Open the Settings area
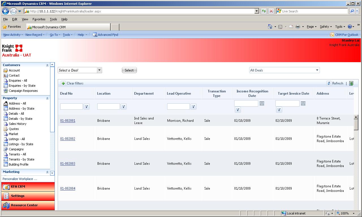The image size is (362, 217). click(28, 196)
